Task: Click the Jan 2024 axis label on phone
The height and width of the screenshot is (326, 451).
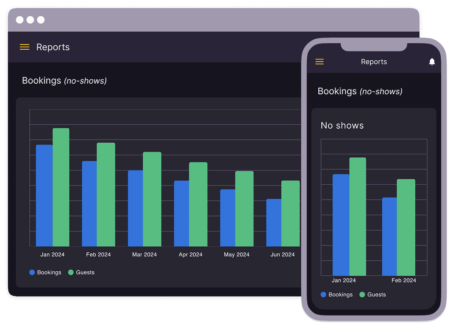Action: [344, 280]
